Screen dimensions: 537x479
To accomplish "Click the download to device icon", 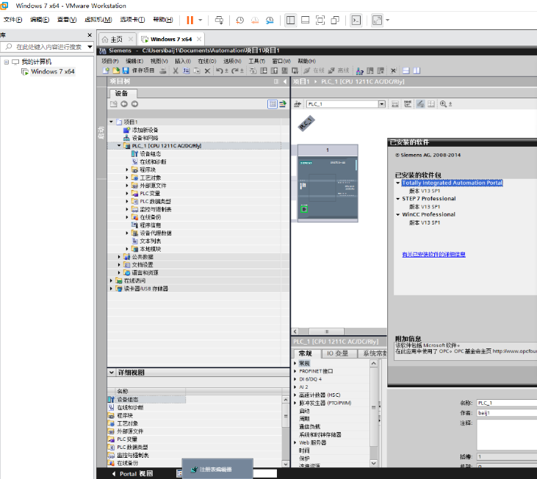I will [264, 70].
